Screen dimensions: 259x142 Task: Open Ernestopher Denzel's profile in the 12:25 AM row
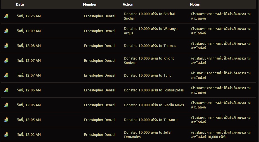(x=100, y=16)
